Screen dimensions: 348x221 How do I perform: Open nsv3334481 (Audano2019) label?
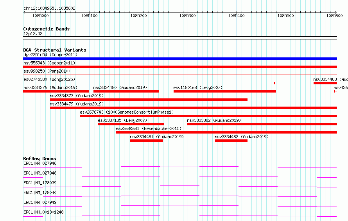coord(157,137)
